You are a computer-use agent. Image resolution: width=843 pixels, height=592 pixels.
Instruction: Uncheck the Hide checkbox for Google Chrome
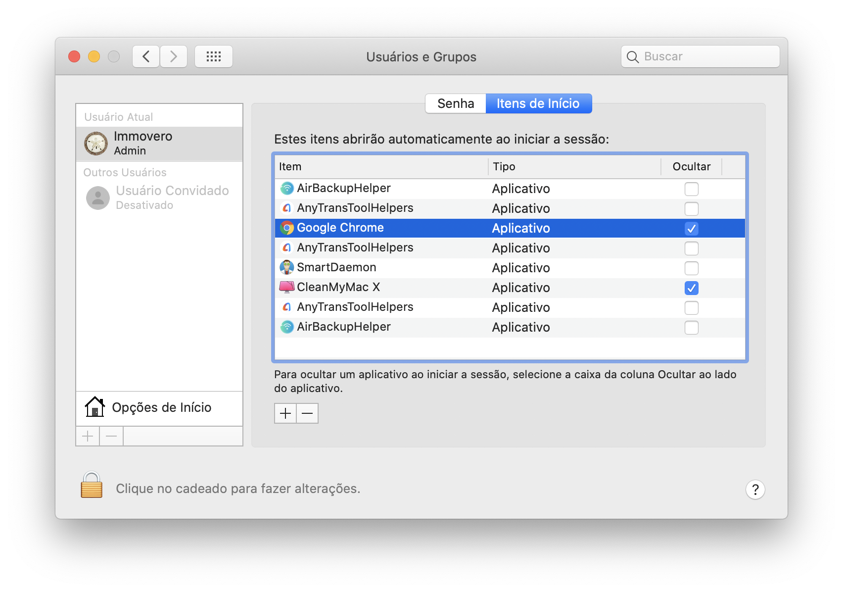coord(691,229)
